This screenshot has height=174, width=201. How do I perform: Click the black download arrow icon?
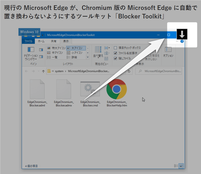[x=182, y=34]
